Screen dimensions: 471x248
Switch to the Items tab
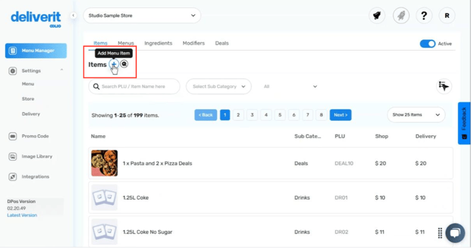click(101, 43)
